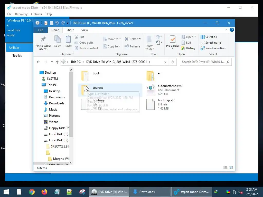Select Local Disk (D:) in tree
263x197 pixels.
pos(56,140)
